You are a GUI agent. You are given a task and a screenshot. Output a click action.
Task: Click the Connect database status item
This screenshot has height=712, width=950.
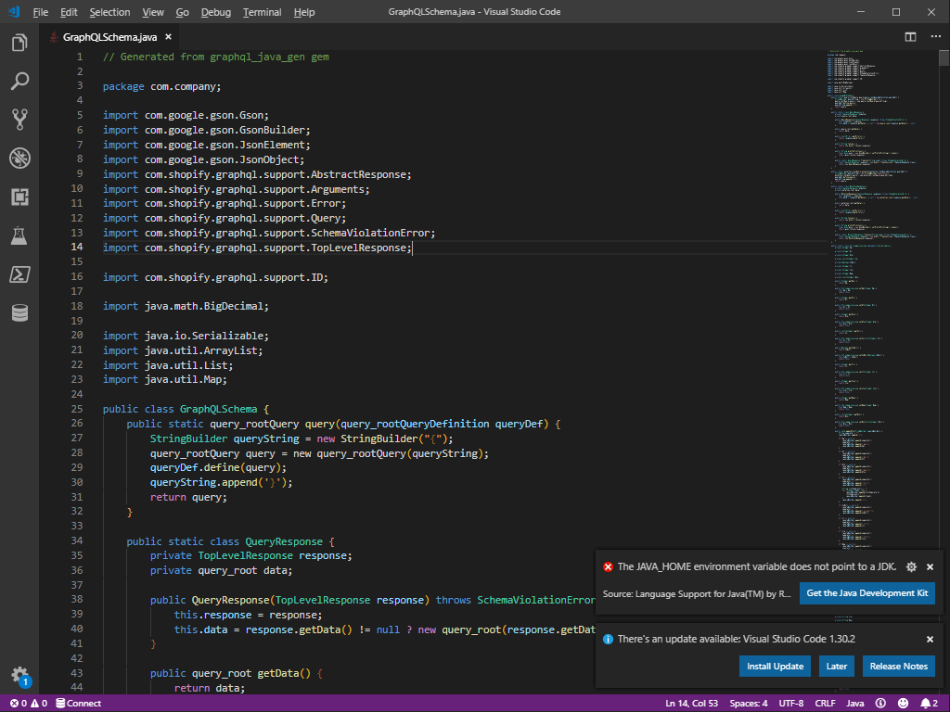[x=78, y=703]
